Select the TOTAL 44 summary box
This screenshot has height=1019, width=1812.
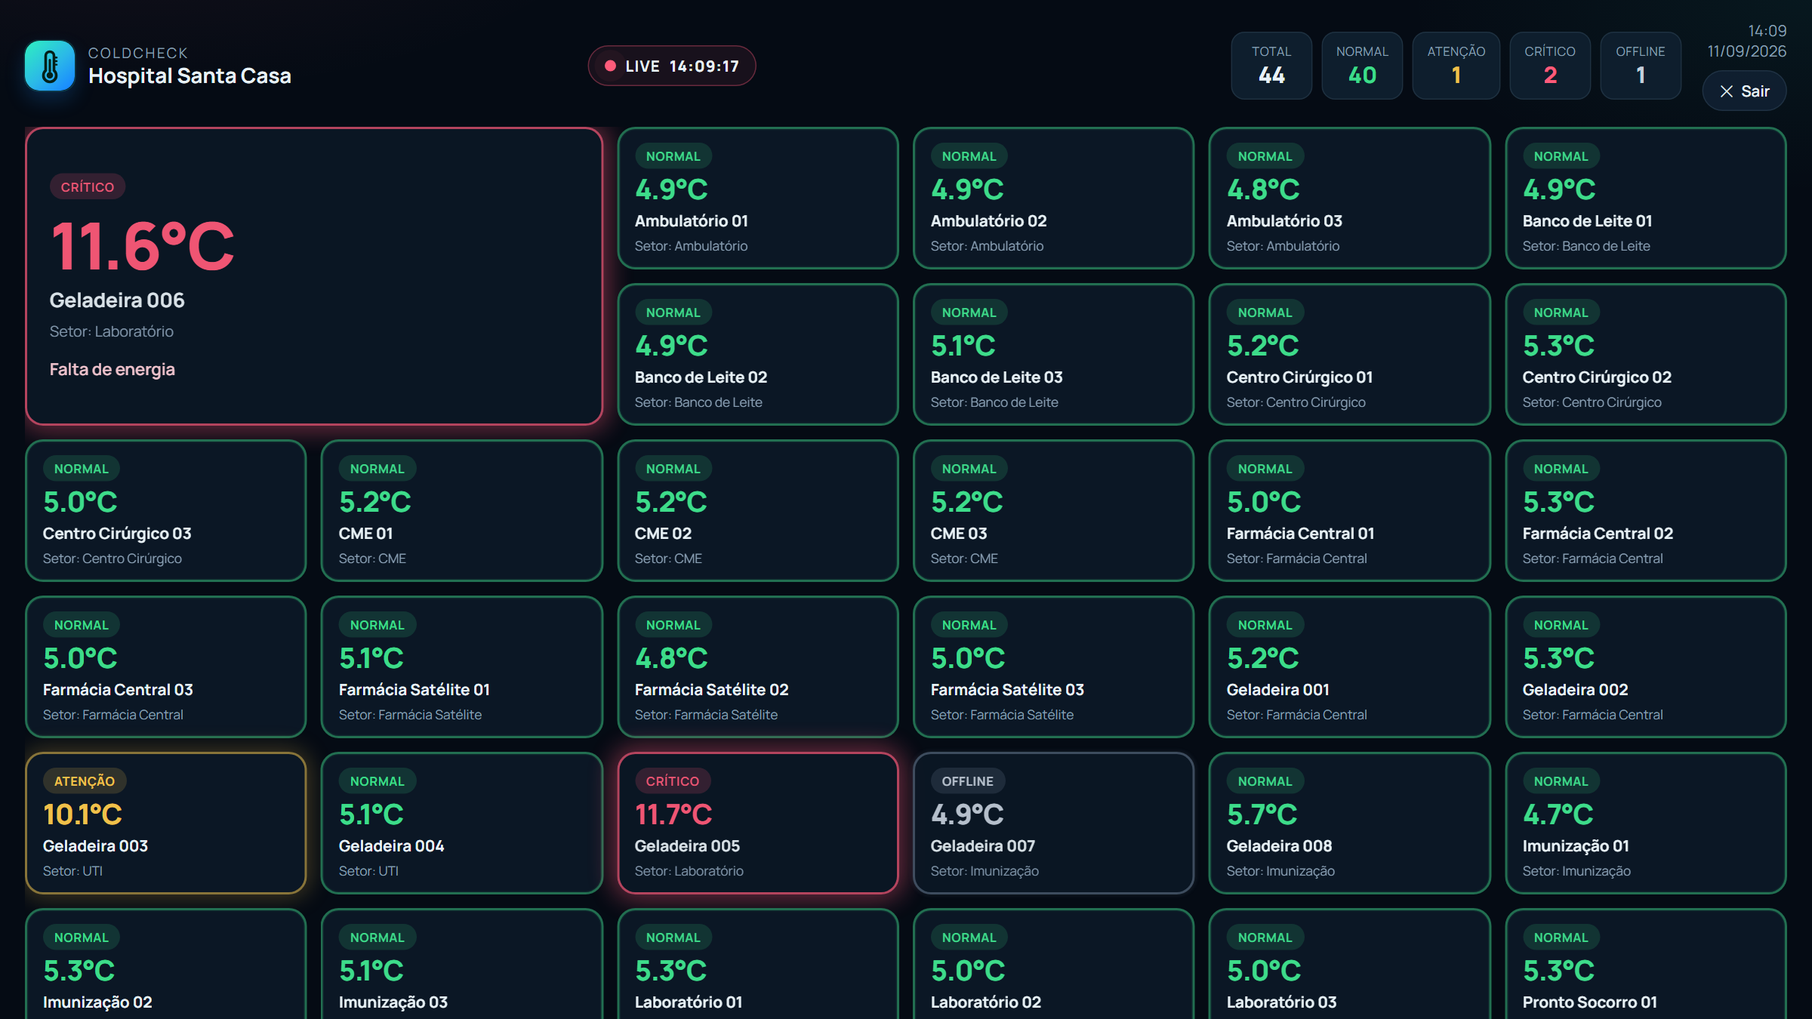click(1271, 66)
